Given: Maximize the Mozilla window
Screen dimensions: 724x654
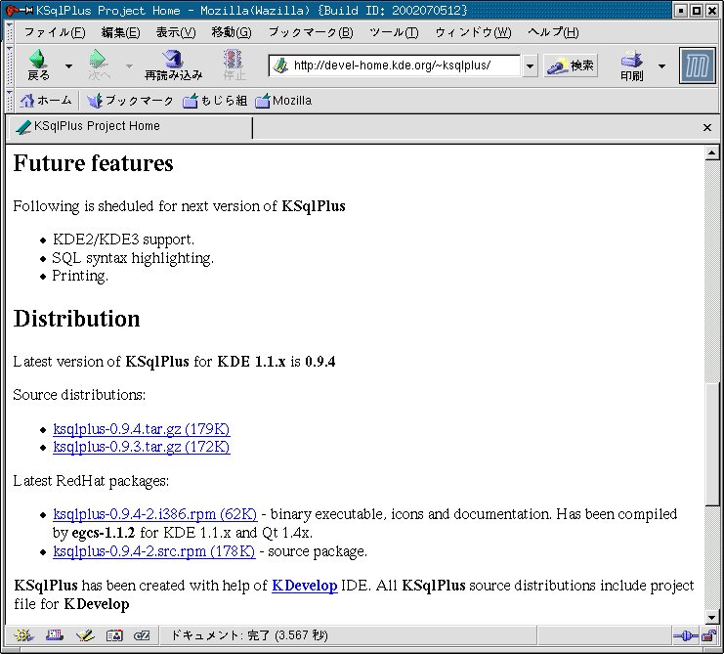Looking at the screenshot, I should (x=698, y=10).
